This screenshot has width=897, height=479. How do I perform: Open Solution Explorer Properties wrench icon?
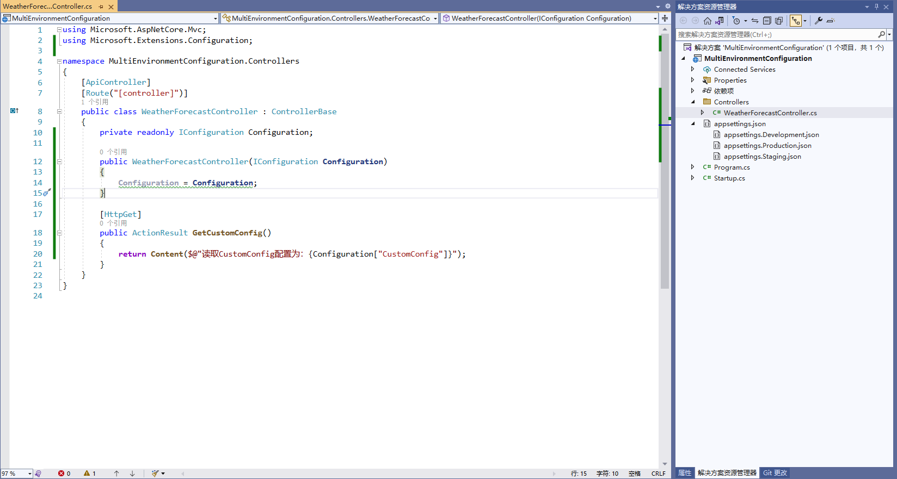819,21
